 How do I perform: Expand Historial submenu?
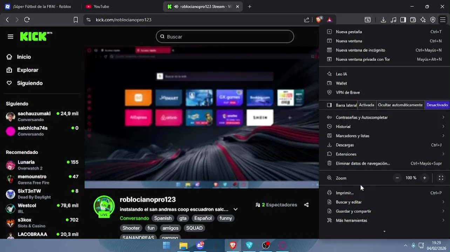384,126
